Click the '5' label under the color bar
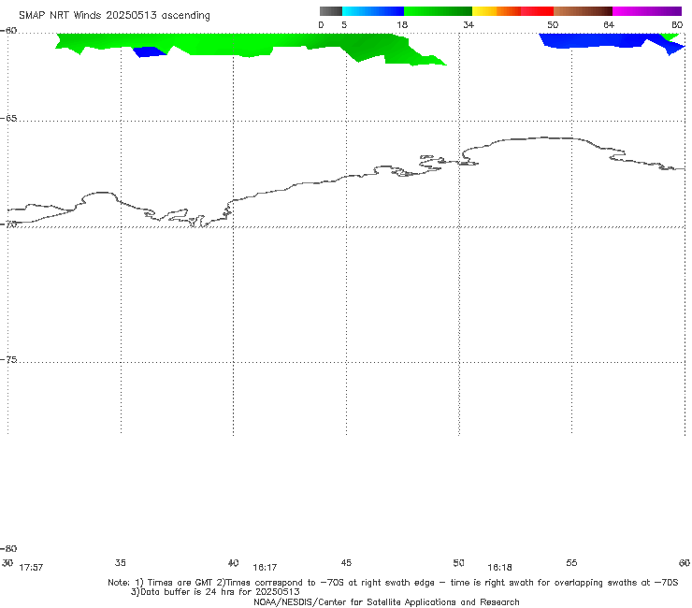692x608 pixels. (344, 25)
